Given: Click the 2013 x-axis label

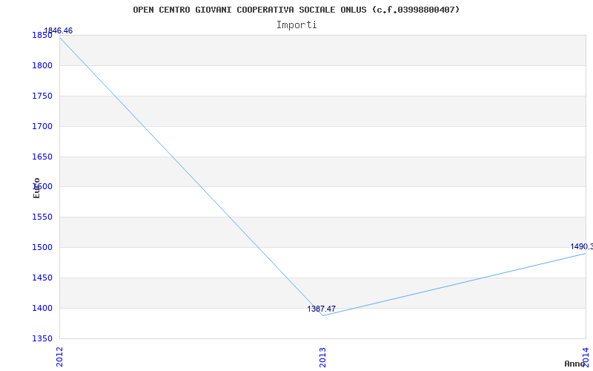Looking at the screenshot, I should pos(322,357).
